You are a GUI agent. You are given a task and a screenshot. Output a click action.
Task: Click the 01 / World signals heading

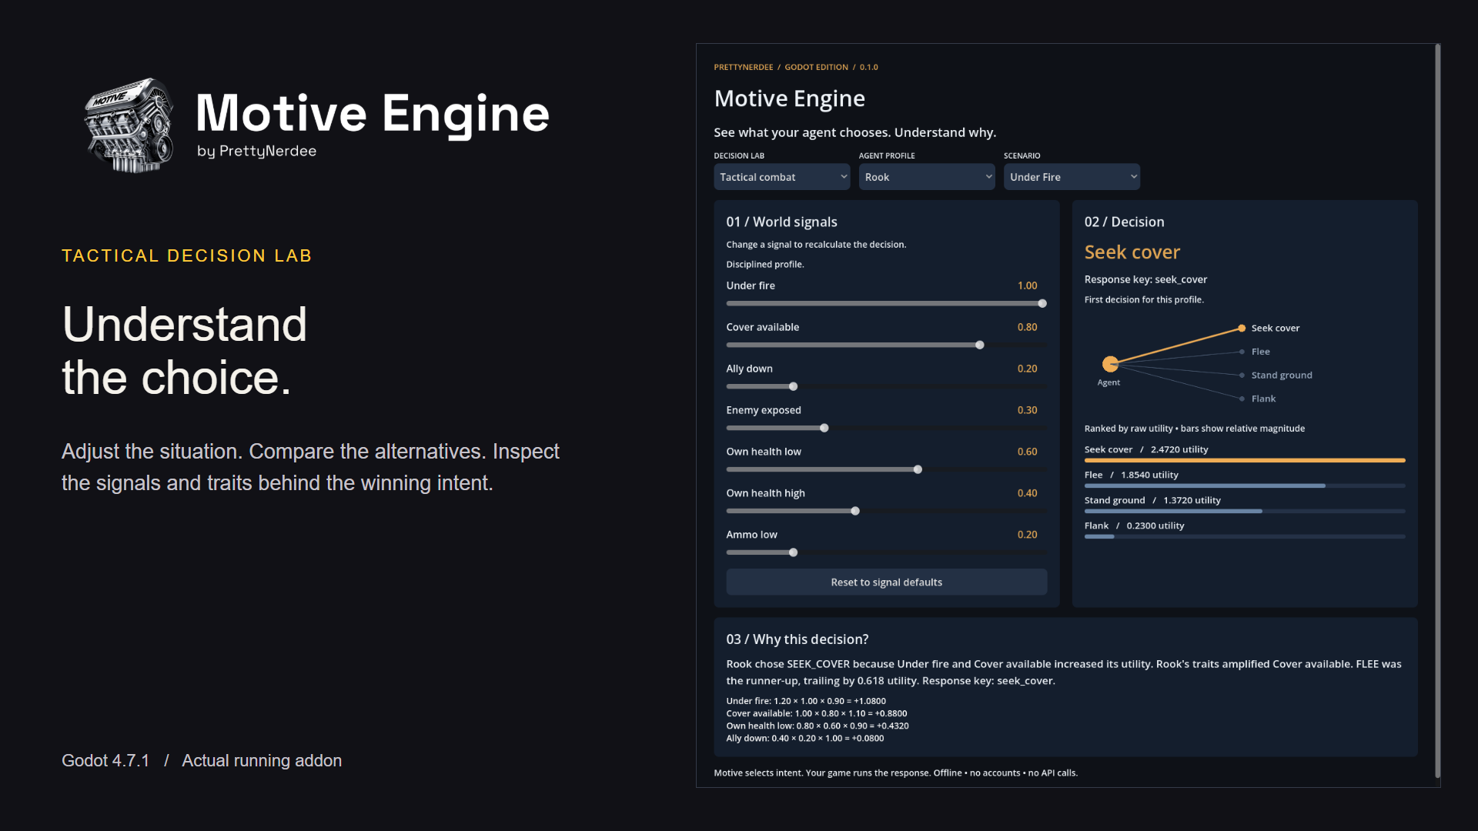781,222
